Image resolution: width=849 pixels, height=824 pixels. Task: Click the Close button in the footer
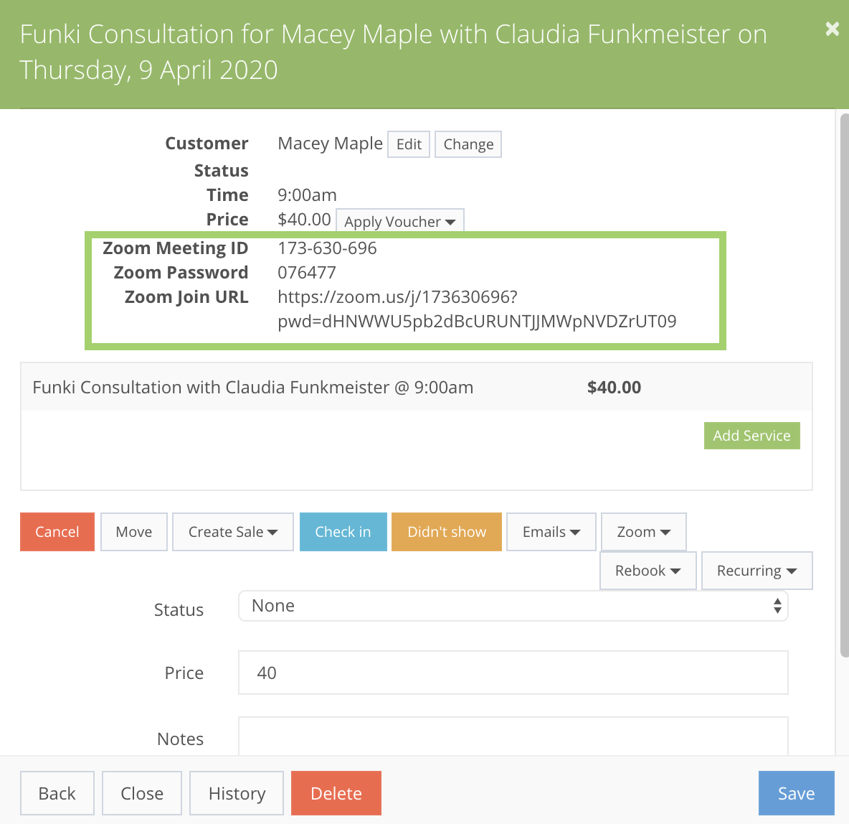(x=142, y=793)
